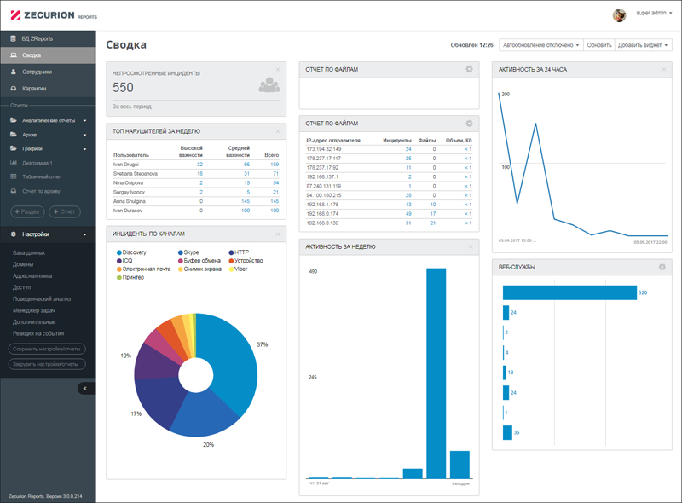Click the Сохранить настройки/отчеты button
682x503 pixels.
click(47, 349)
